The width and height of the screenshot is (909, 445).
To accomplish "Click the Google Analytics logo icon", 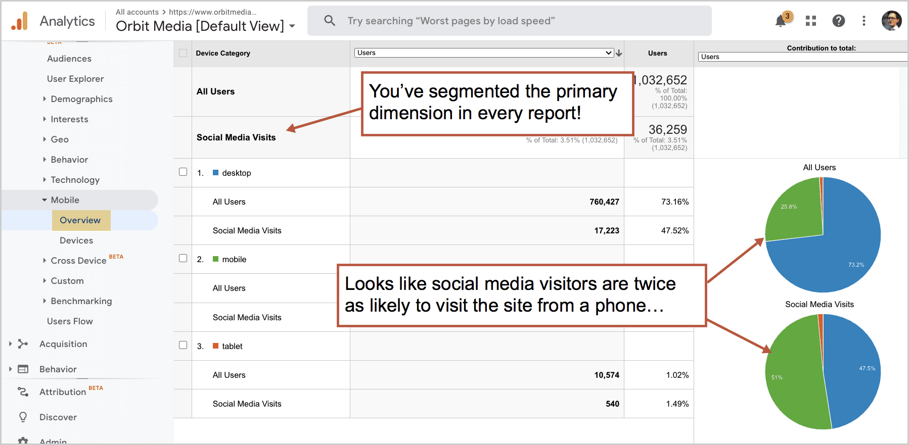I will [20, 21].
